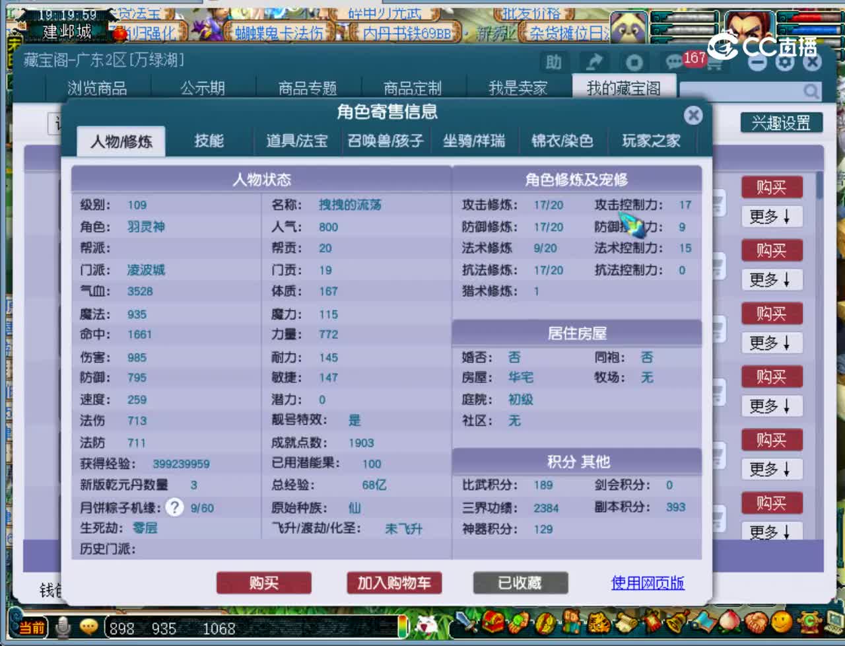
Task: Close the 角色寄售信息 dialog
Action: point(693,116)
